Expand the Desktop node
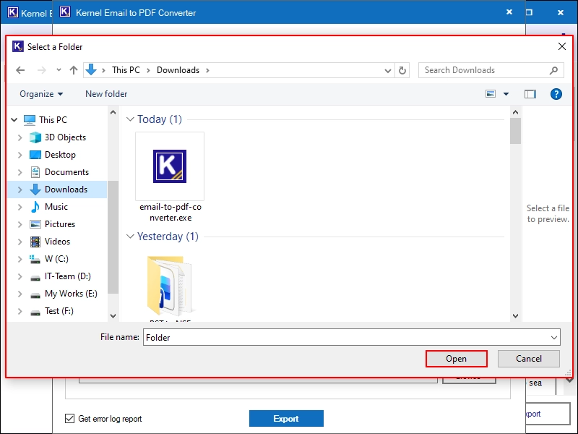Screen dimensions: 578x434 pos(20,155)
